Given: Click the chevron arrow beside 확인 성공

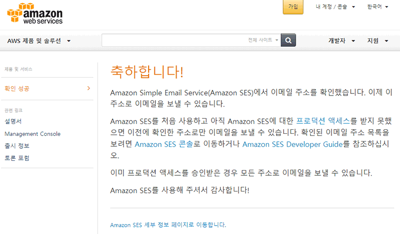Looking at the screenshot, I should click(89, 88).
